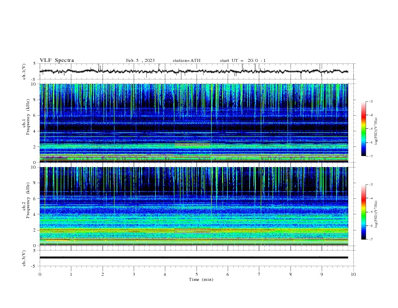Click the "0" tick on the time axis
Viewport: 398px width, 308px height.
tap(40, 274)
